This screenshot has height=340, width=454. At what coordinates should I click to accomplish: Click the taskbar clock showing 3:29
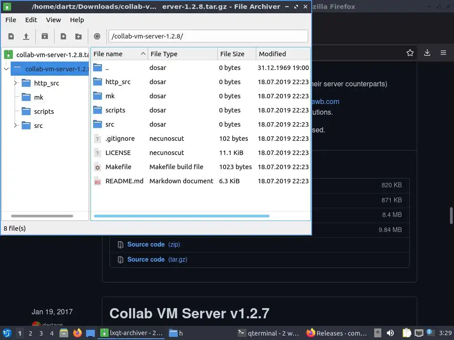coord(445,333)
